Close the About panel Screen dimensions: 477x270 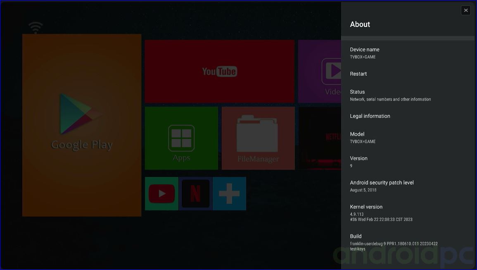click(x=466, y=10)
